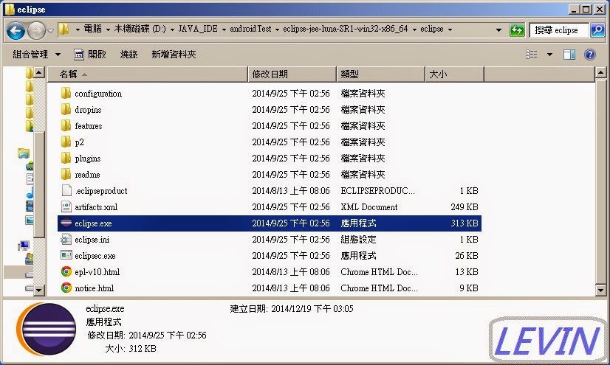
Task: Click the navigation pane scrollbar down arrow
Action: pos(39,290)
